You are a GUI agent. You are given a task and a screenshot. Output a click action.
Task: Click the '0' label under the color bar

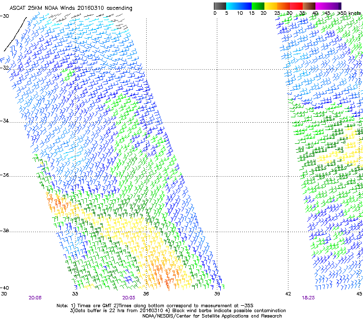pos(215,13)
